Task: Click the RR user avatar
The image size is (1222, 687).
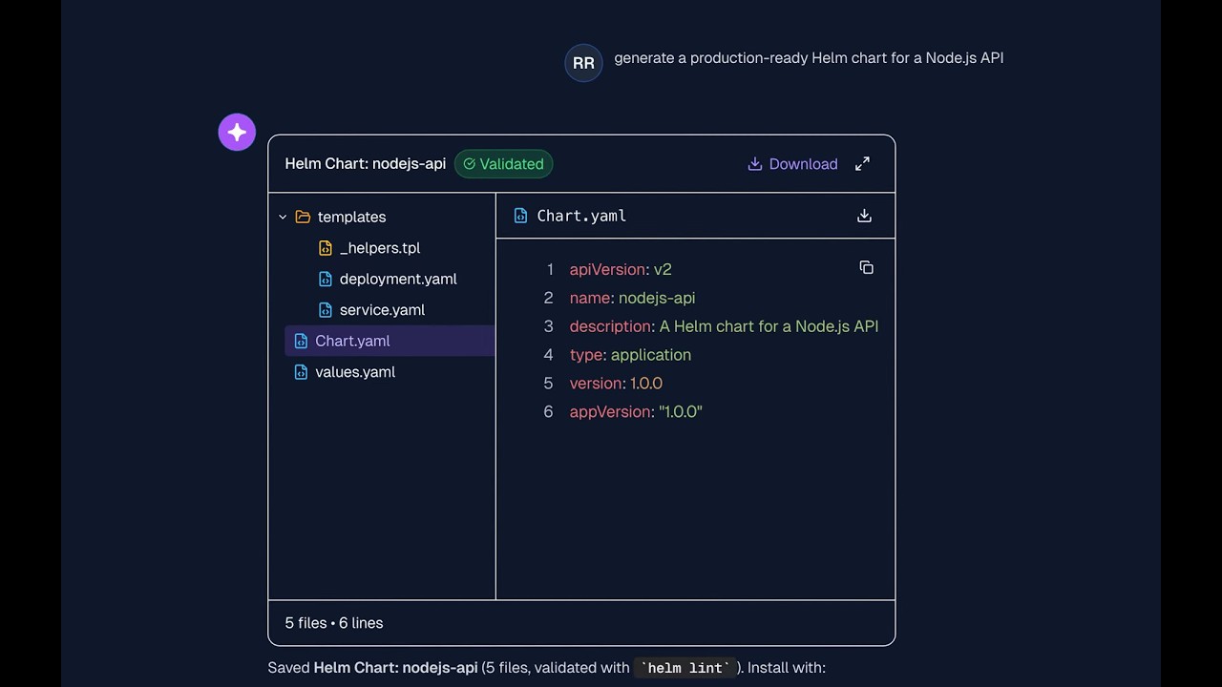Action: [x=583, y=63]
